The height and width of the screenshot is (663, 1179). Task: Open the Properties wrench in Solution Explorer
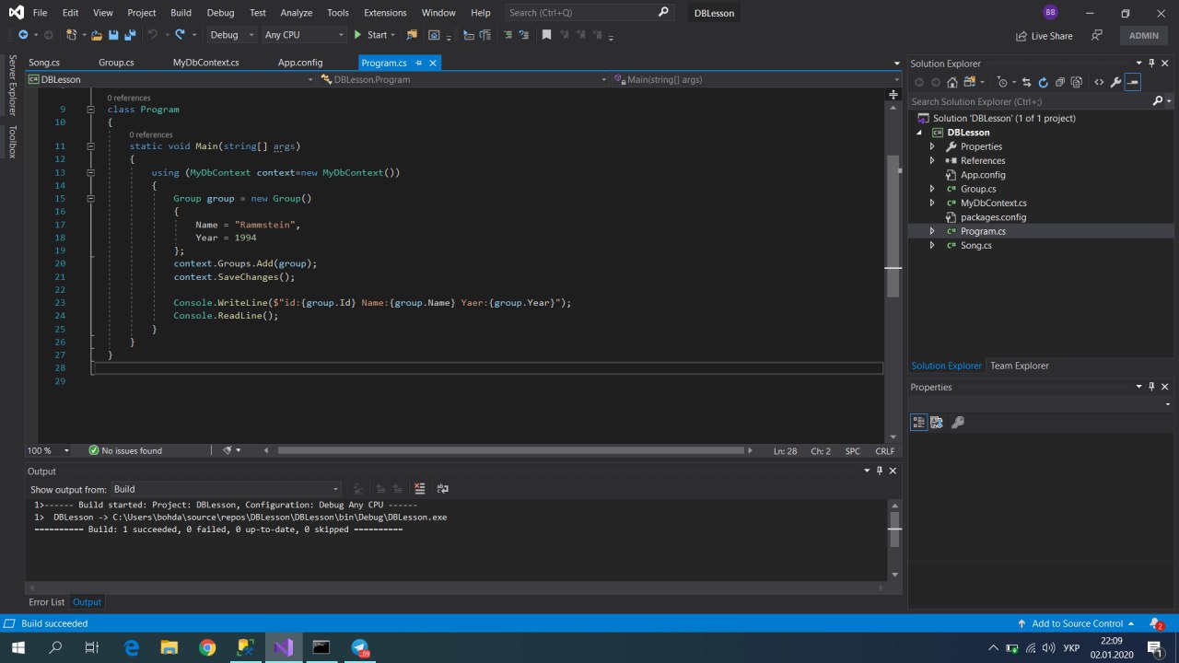1115,82
